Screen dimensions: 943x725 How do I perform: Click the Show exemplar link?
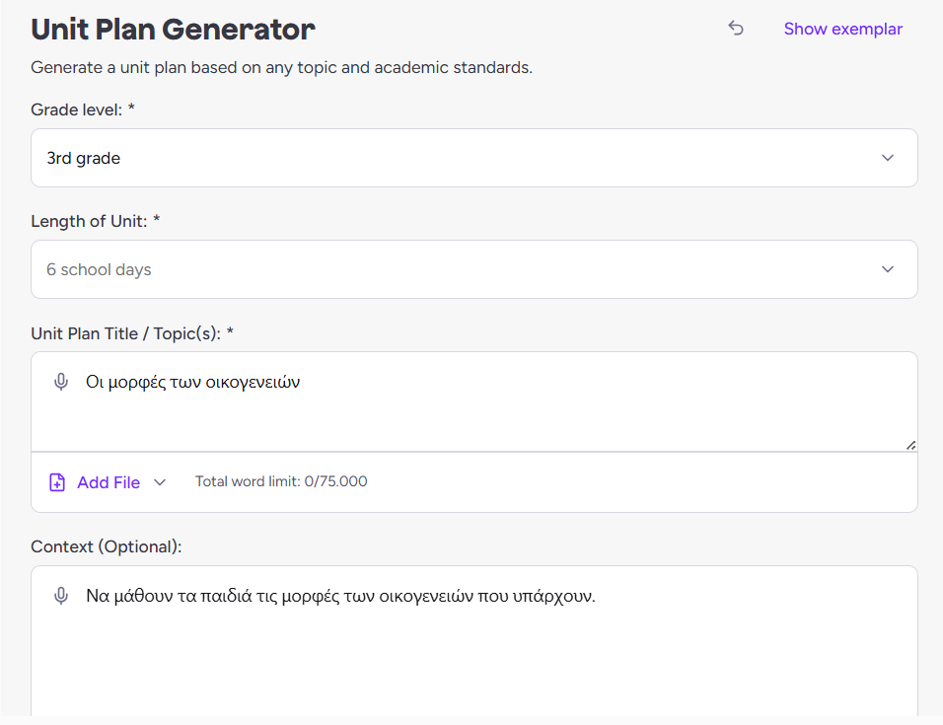coord(842,29)
